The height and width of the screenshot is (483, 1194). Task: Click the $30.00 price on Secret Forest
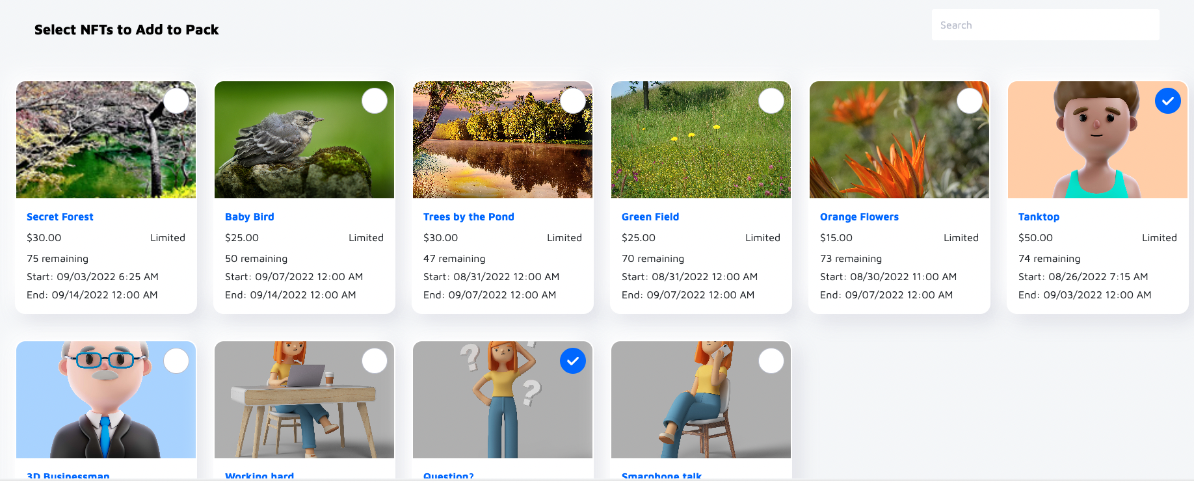click(44, 238)
